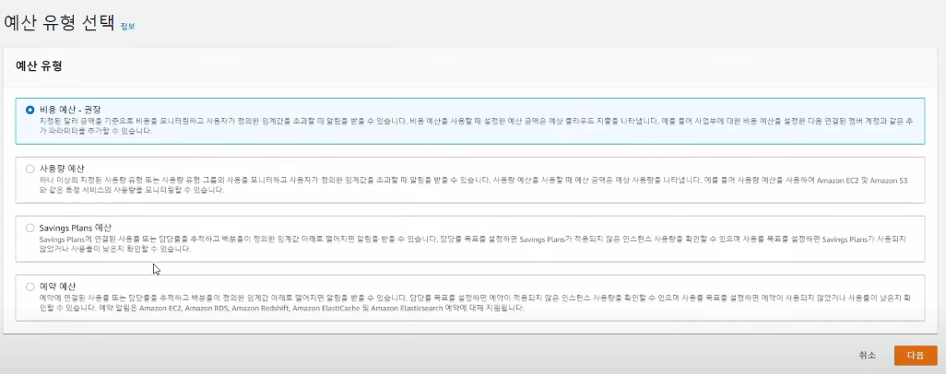946x374 pixels.
Task: Click the Savings Plans 예산 description paragraph
Action: pyautogui.click(x=473, y=244)
